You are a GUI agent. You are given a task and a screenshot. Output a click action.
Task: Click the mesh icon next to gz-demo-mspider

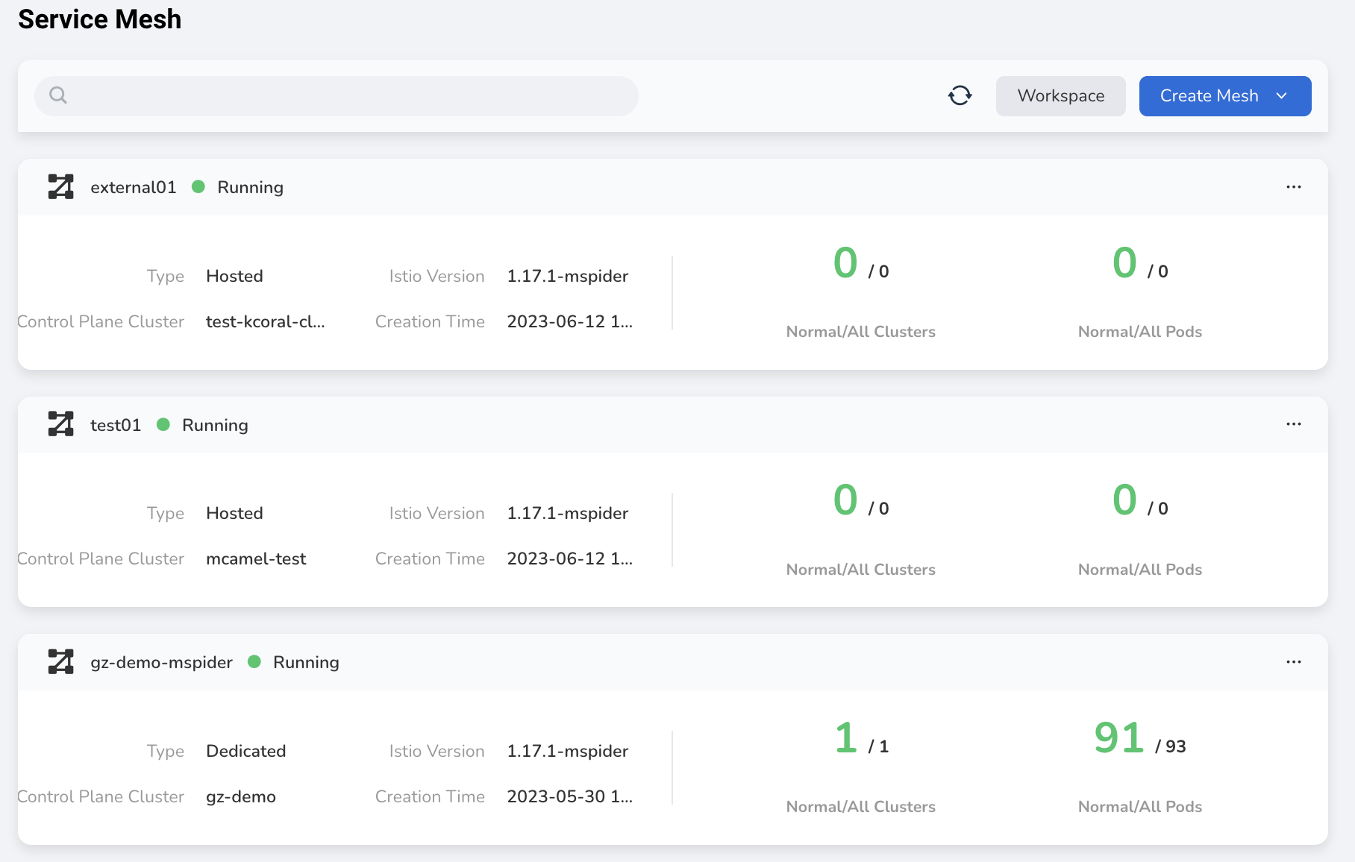[61, 661]
